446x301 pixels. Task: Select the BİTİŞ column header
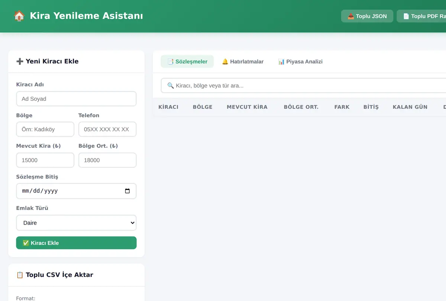371,107
